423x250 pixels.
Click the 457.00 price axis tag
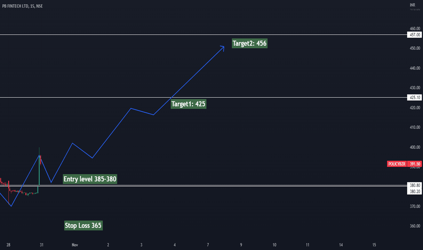tap(414, 35)
